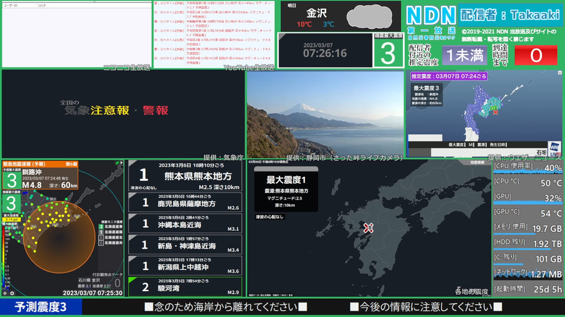Click the 津波の心配なし label on the Kyushu map
This screenshot has height=317, width=565.
(270, 217)
